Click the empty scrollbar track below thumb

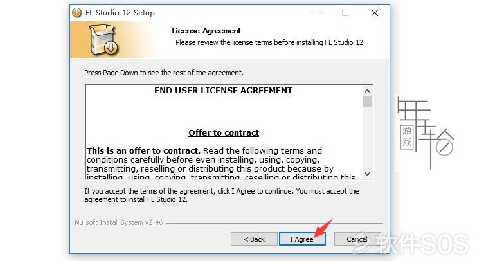coord(367,138)
